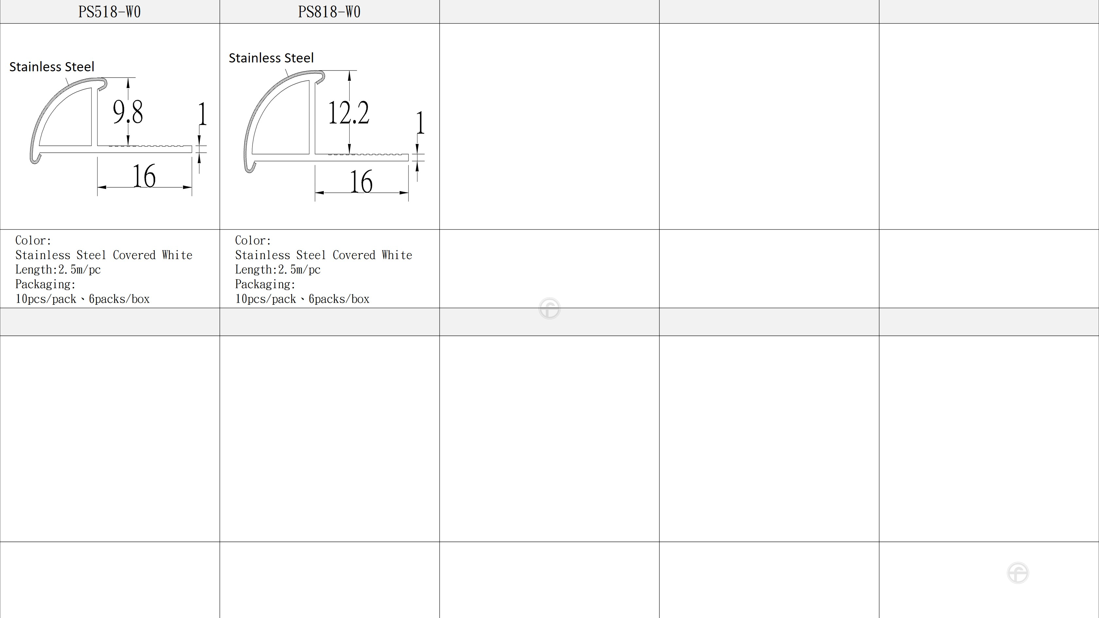Click the PS518-W0 header cell

click(x=110, y=11)
